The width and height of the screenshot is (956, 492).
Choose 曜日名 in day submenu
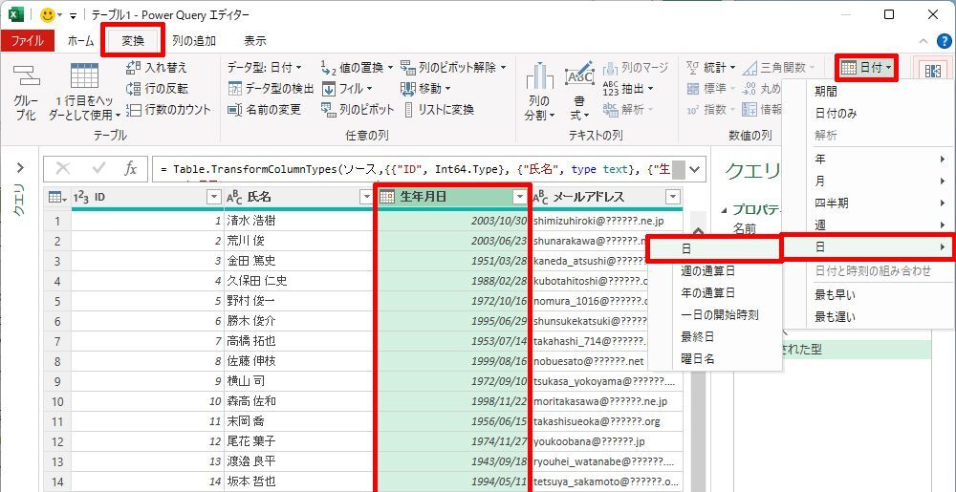coord(697,359)
